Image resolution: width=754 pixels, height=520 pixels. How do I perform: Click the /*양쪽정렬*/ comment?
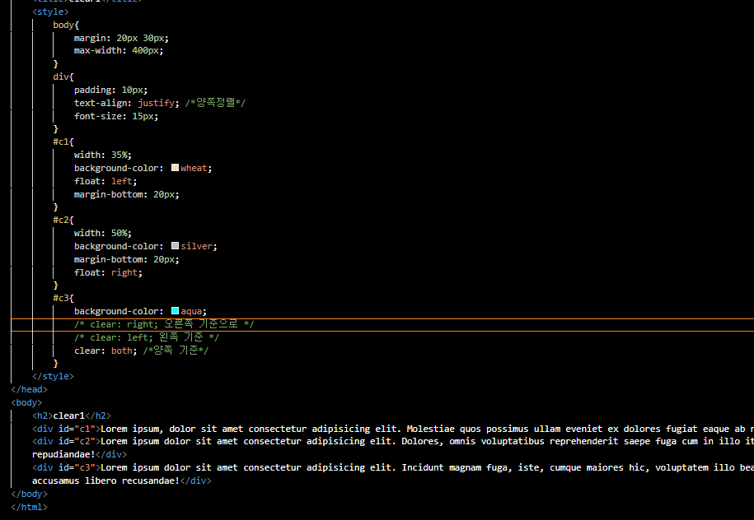point(215,103)
